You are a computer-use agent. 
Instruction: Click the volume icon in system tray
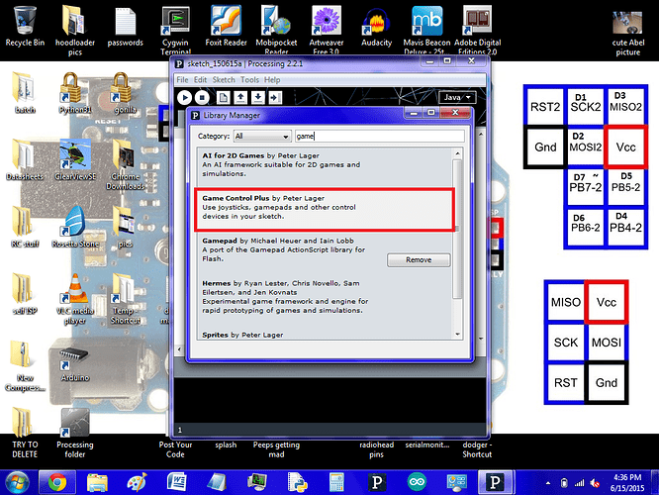pyautogui.click(x=595, y=483)
